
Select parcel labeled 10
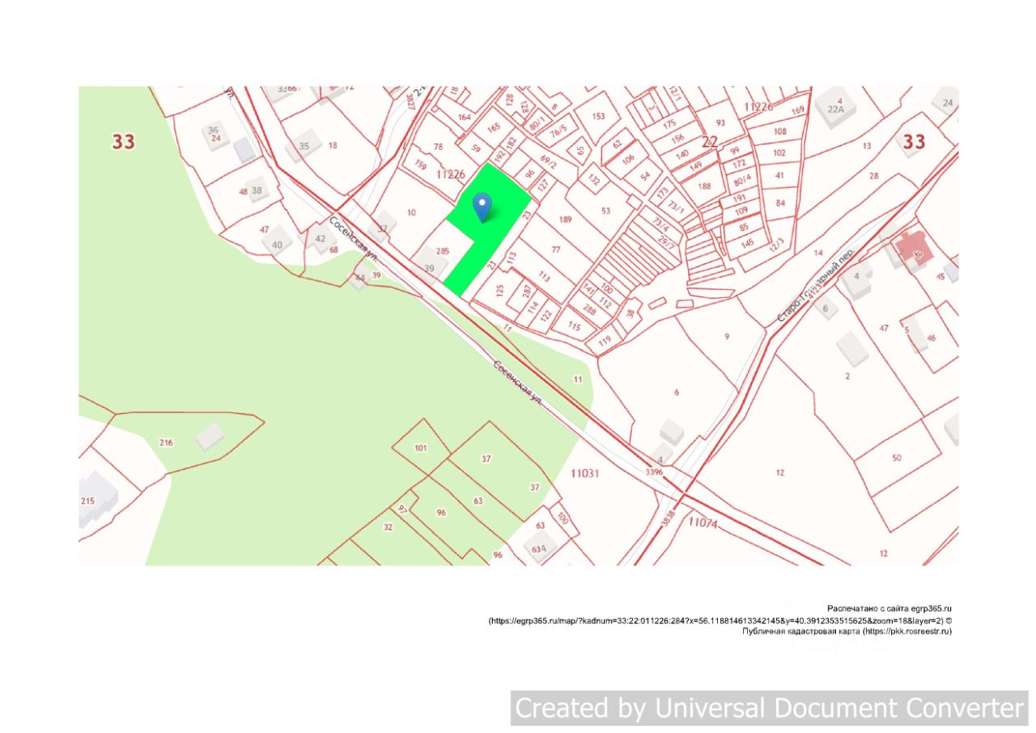pos(411,212)
